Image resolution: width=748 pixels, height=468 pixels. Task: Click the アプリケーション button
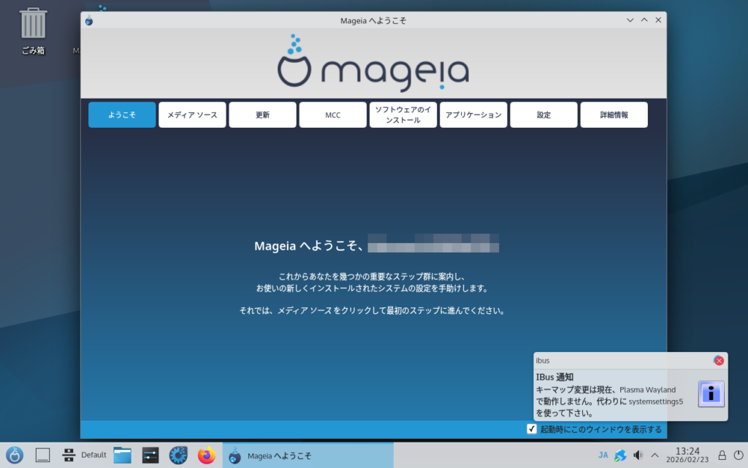(473, 115)
